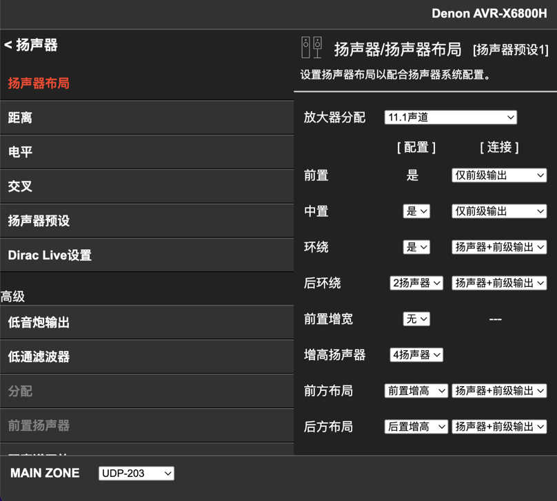557x501 pixels.
Task: Open 前置增宽 无 dropdown
Action: click(x=416, y=319)
